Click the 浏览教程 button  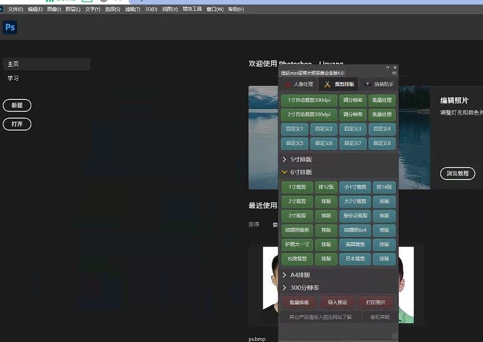[x=457, y=174]
